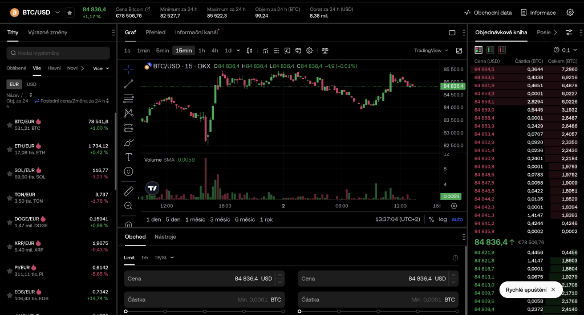Select the Trh order type tab
Viewport: 584px width, 315px height.
144,257
